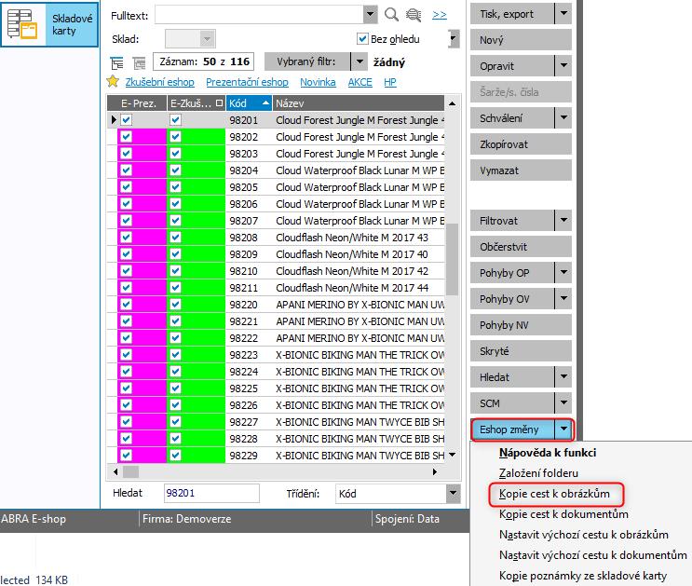The image size is (692, 586).
Task: Toggle E-Prez. checkbox for row 98201
Action: coord(127,119)
